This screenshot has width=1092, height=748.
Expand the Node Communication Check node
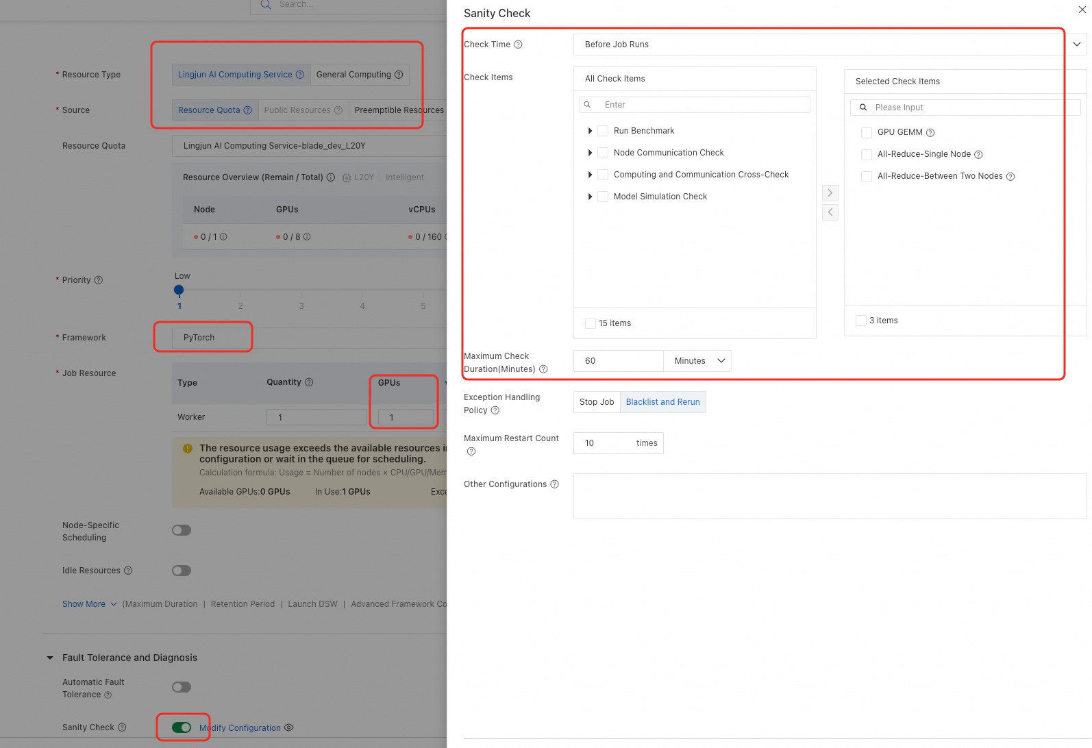[590, 153]
